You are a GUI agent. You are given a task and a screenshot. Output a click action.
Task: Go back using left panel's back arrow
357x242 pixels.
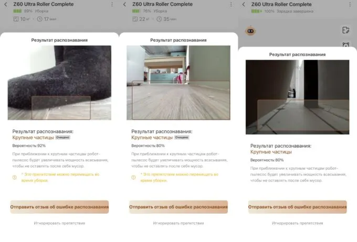[6, 4]
